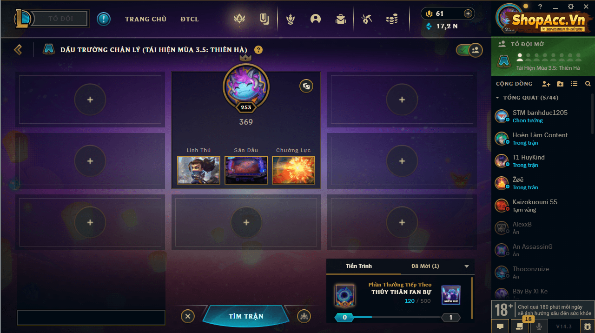This screenshot has width=595, height=333.
Task: Click the dice randomize icon on player card
Action: pyautogui.click(x=306, y=86)
